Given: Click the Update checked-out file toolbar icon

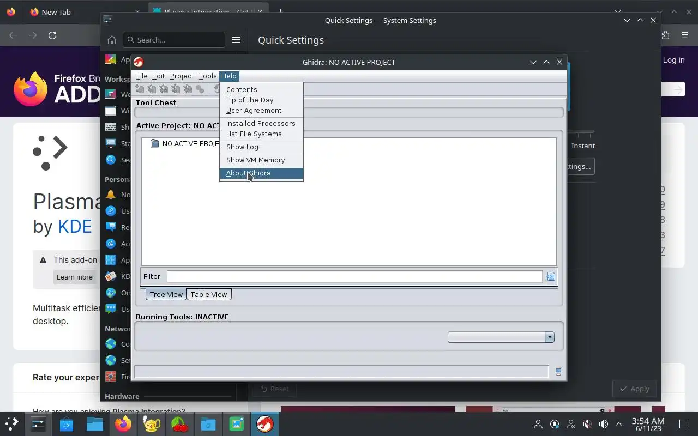Looking at the screenshot, I should coord(164,89).
